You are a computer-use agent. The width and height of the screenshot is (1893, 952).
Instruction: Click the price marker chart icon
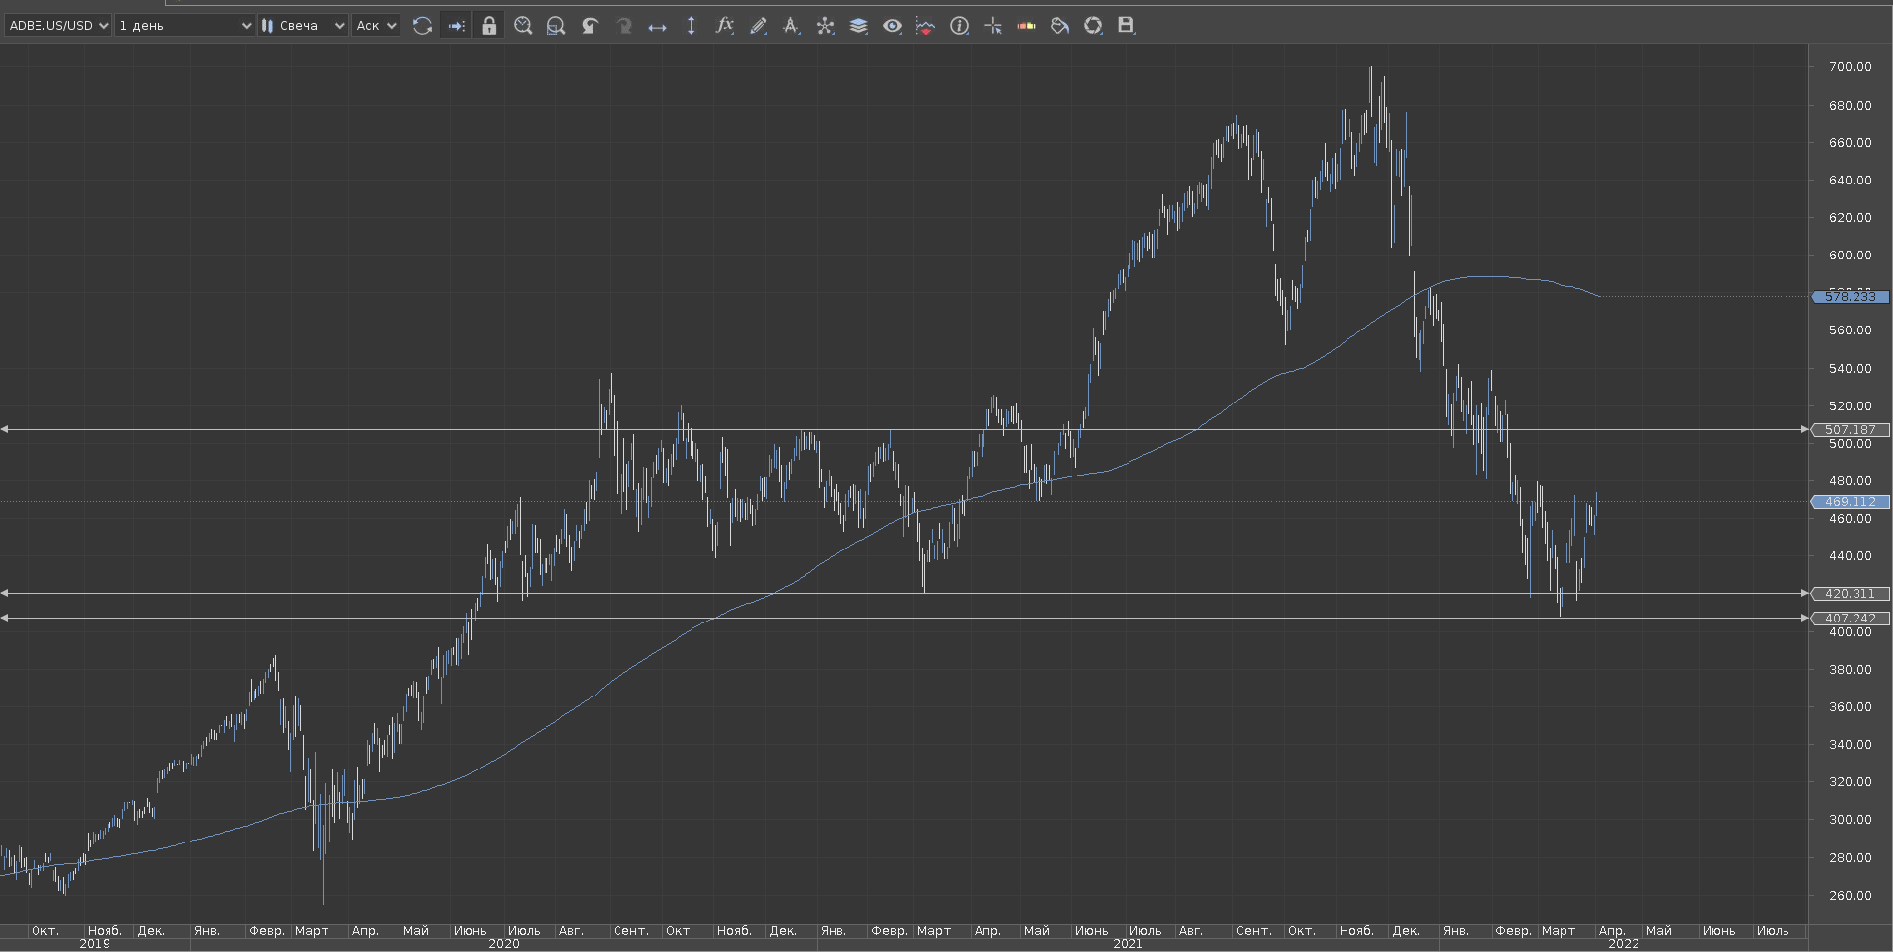pyautogui.click(x=925, y=26)
